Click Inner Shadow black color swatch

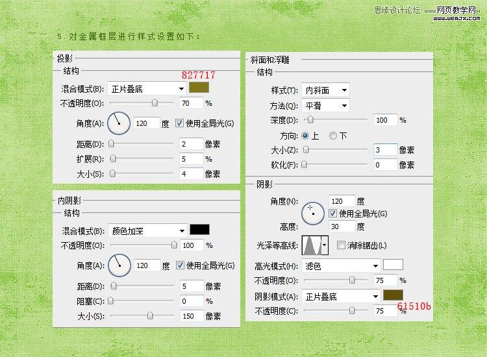pos(200,229)
